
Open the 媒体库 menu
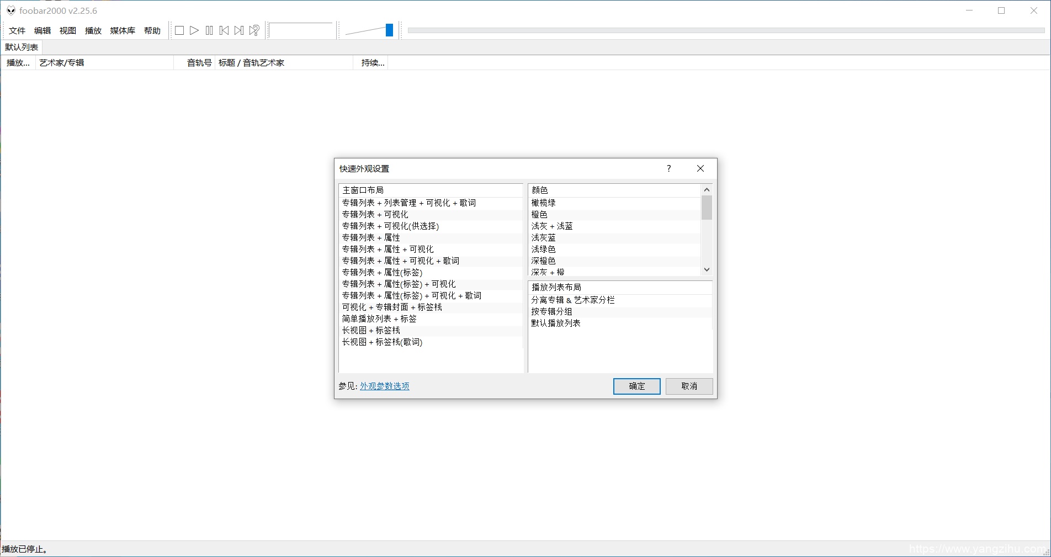122,31
